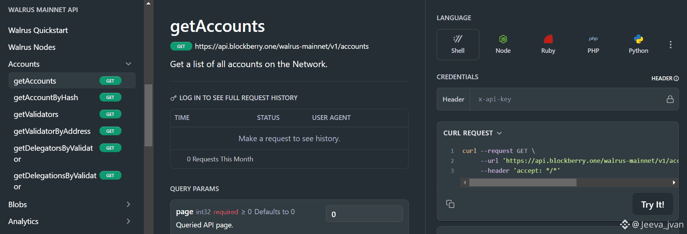Click the HEADER info icon

point(676,78)
